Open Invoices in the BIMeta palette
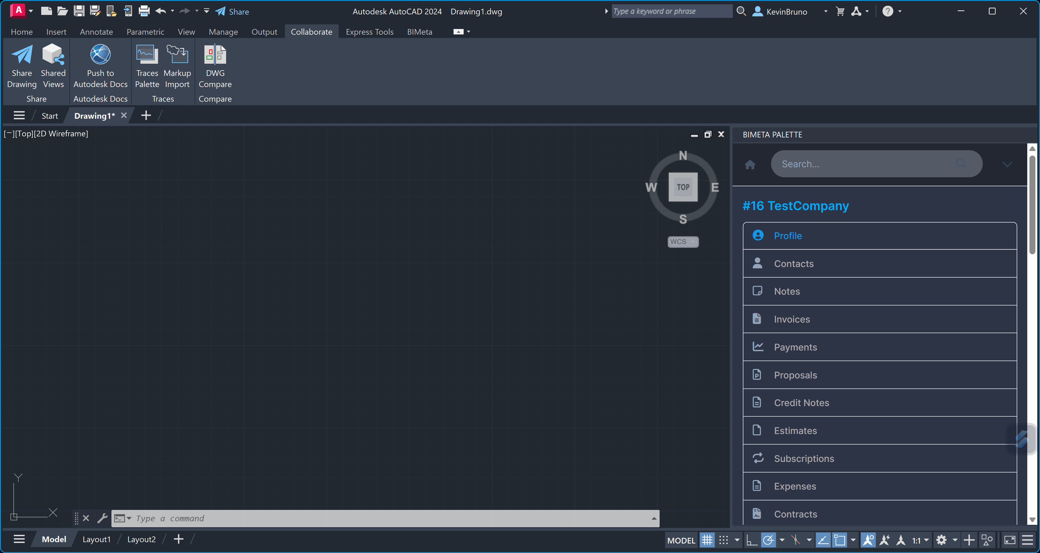This screenshot has height=553, width=1040. tap(880, 319)
